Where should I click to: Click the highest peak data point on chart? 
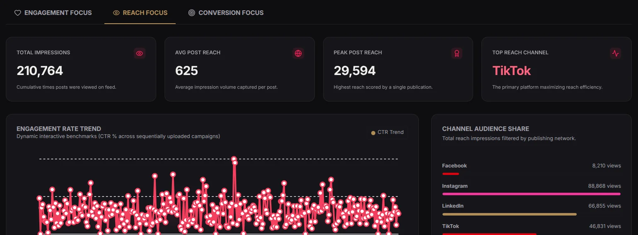tap(234, 159)
